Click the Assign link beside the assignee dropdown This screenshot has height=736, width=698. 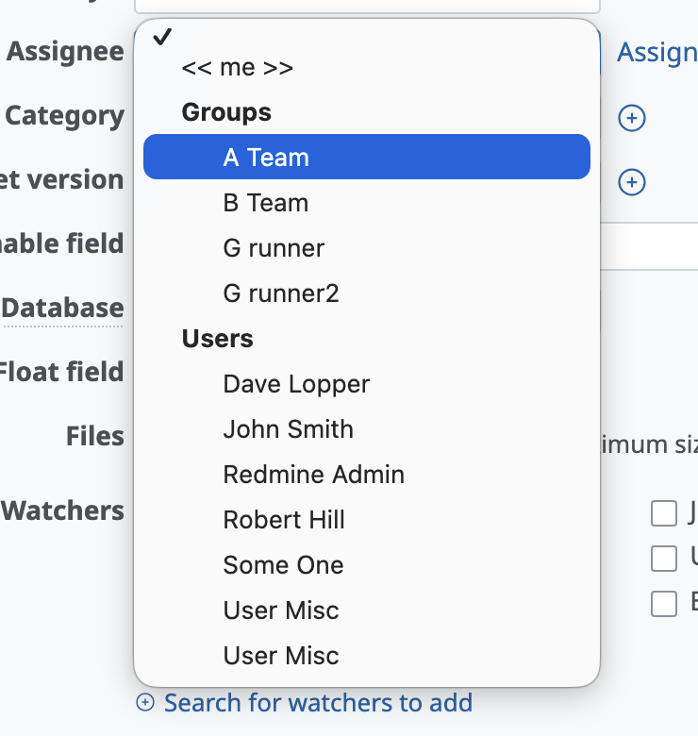tap(656, 53)
